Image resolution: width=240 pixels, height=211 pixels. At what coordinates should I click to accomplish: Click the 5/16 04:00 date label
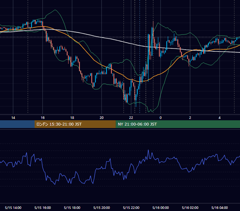[220, 207]
